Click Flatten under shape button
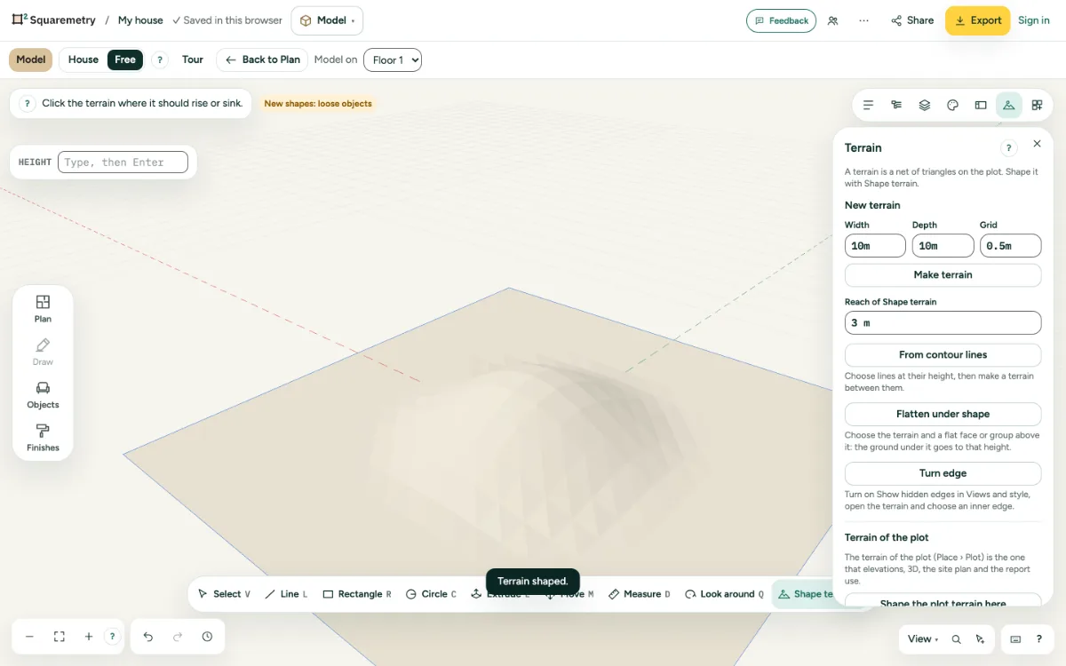The image size is (1066, 666). tap(943, 414)
